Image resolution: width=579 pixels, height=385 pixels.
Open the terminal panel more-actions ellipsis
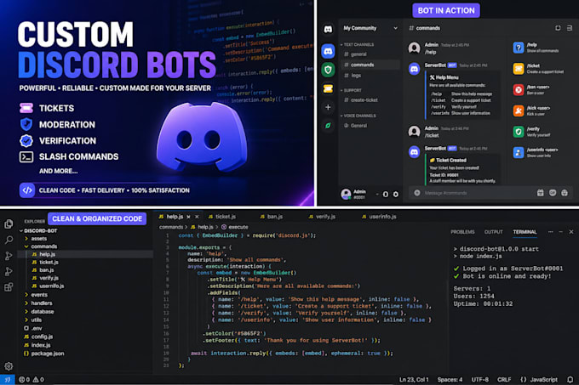click(551, 232)
